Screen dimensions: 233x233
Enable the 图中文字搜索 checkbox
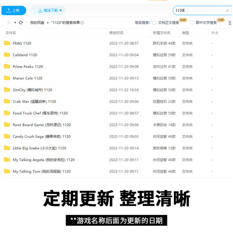point(192,22)
